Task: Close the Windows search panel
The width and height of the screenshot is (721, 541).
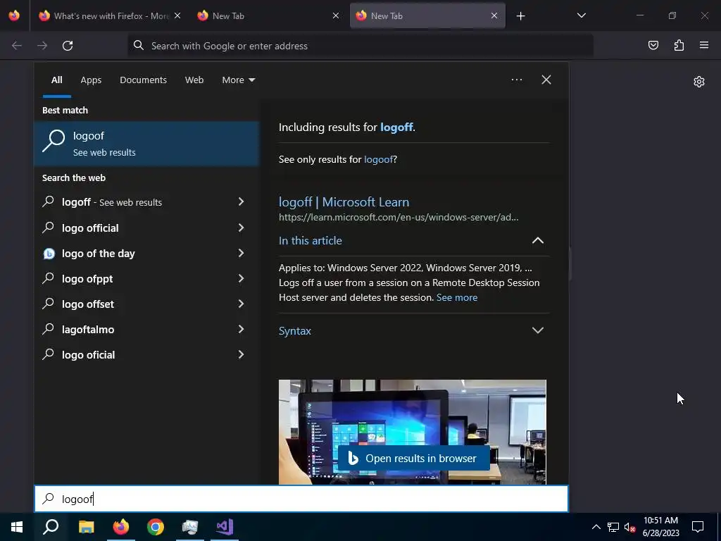Action: [546, 80]
